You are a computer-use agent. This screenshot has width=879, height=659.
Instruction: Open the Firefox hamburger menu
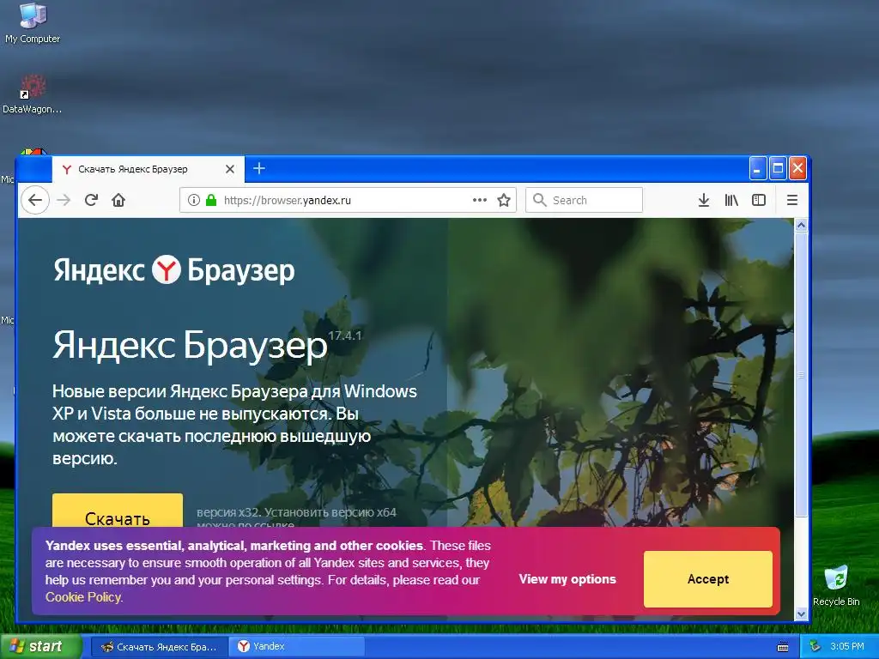(x=792, y=200)
